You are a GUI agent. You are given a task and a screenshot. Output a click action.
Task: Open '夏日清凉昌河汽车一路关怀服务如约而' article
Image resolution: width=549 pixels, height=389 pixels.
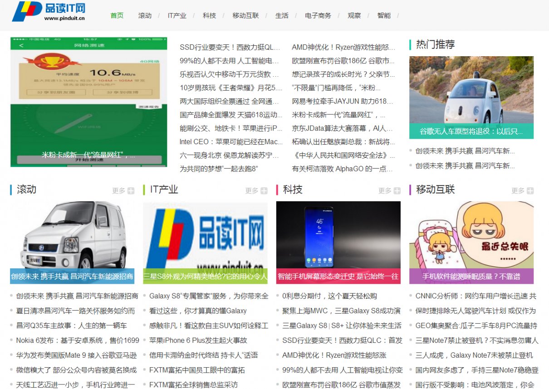coord(76,311)
